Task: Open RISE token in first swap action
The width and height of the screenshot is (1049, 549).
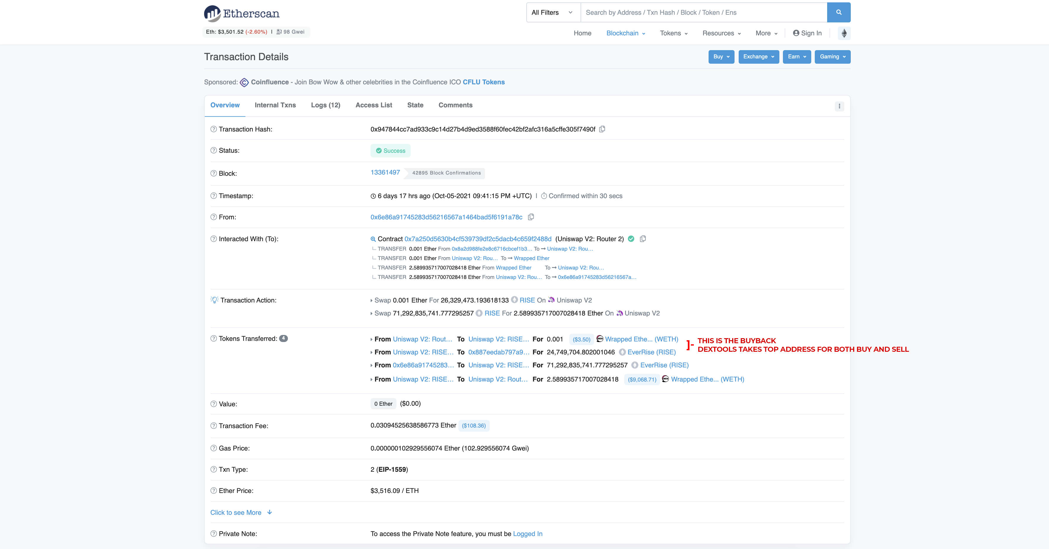Action: point(527,300)
